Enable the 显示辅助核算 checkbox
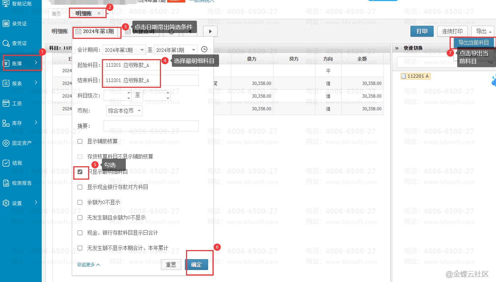This screenshot has height=282, width=496. (x=80, y=141)
